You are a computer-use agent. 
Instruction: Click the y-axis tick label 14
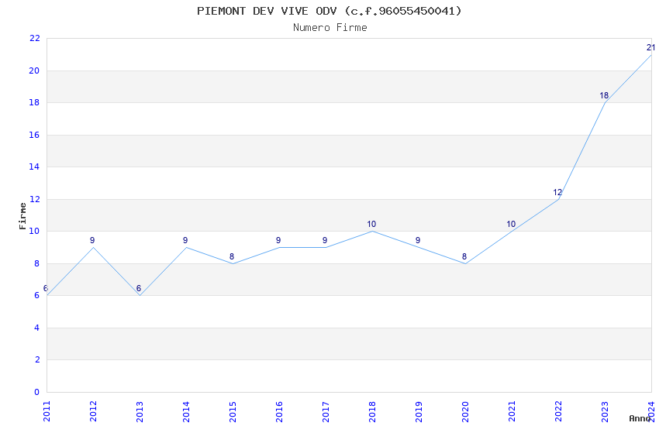[34, 167]
